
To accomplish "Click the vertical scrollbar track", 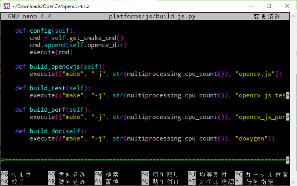I will (x=293, y=99).
